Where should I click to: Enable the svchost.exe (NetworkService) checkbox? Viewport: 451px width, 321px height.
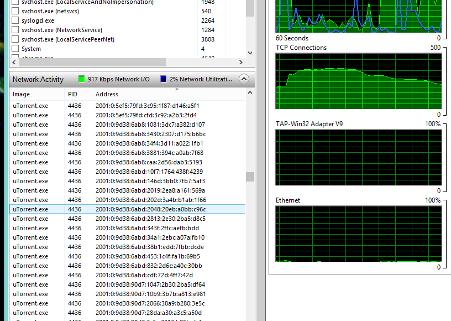15,30
